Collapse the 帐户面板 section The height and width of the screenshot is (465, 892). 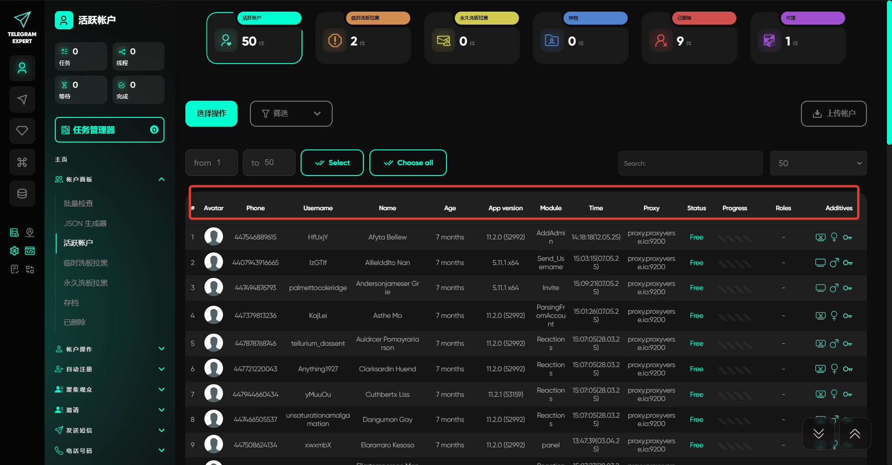[161, 180]
